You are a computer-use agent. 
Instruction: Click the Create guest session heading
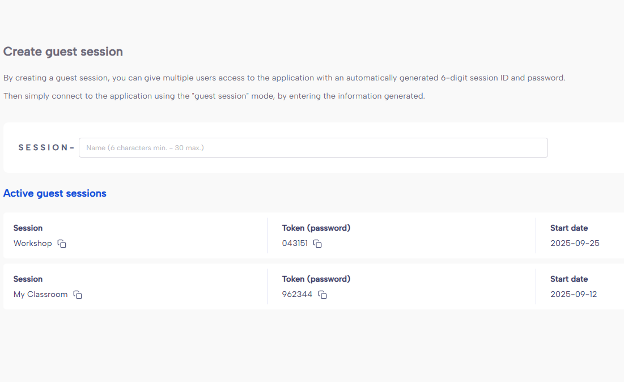pos(63,52)
